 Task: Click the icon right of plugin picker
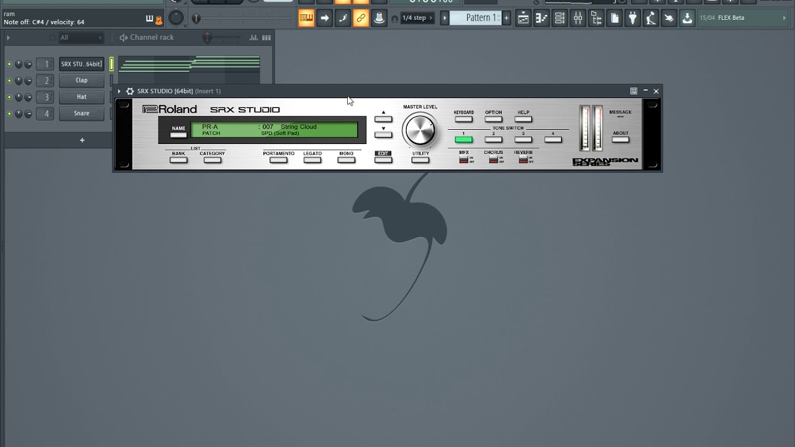click(650, 18)
